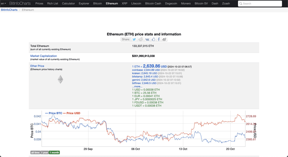Click the '06 Oct' date axis label

(x=136, y=149)
